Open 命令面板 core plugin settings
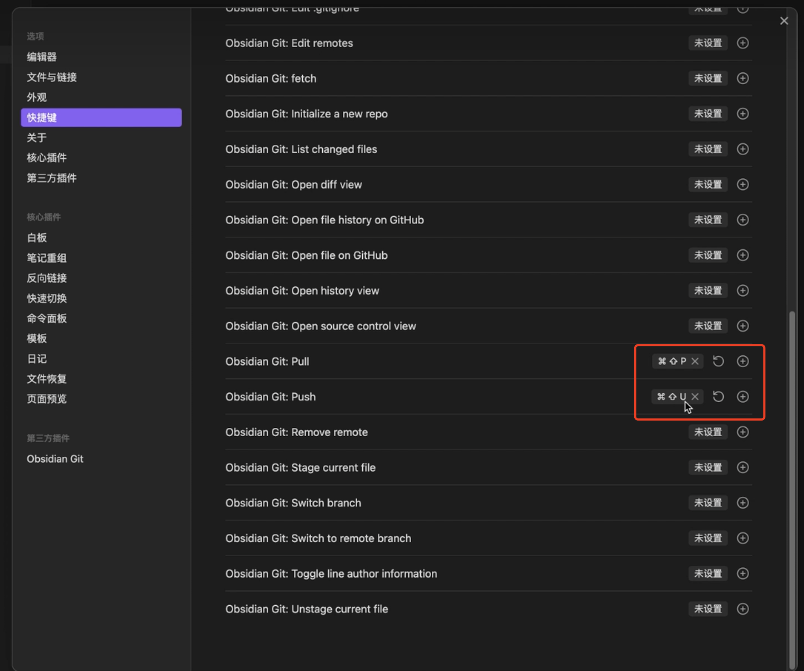Image resolution: width=804 pixels, height=671 pixels. pyautogui.click(x=47, y=318)
